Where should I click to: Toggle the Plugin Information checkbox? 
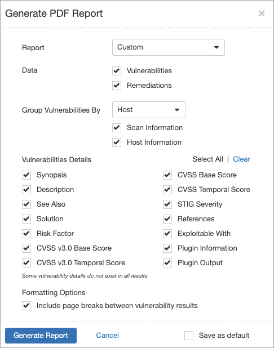pyautogui.click(x=167, y=248)
